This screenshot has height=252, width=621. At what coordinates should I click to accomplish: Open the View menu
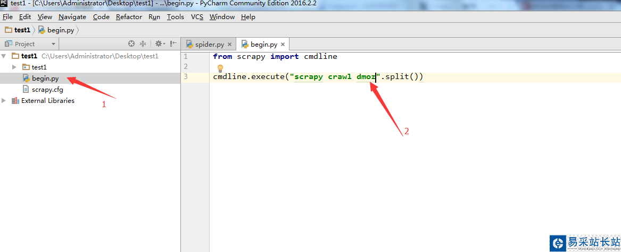click(45, 16)
